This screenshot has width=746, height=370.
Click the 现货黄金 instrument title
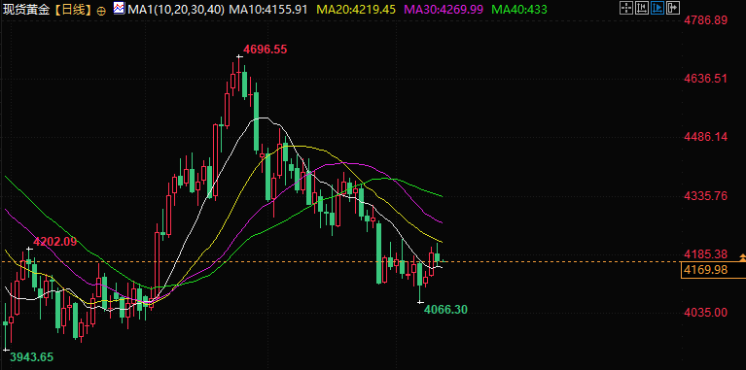coord(26,10)
